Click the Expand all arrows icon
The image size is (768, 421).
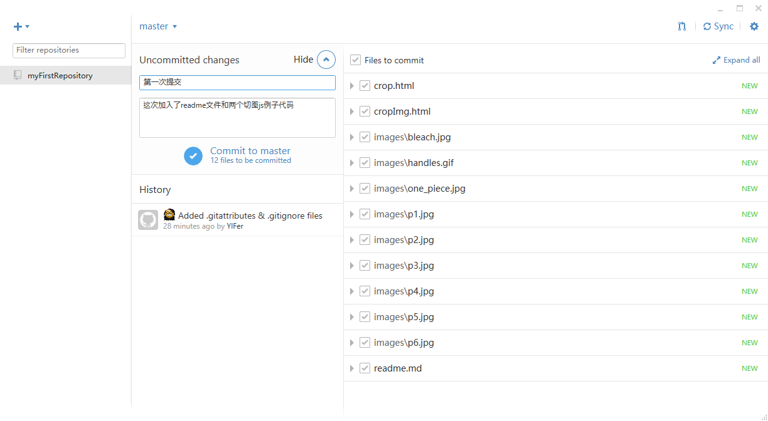[717, 60]
